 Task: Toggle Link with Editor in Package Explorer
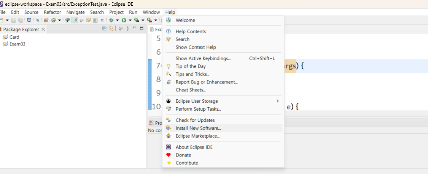[111, 28]
